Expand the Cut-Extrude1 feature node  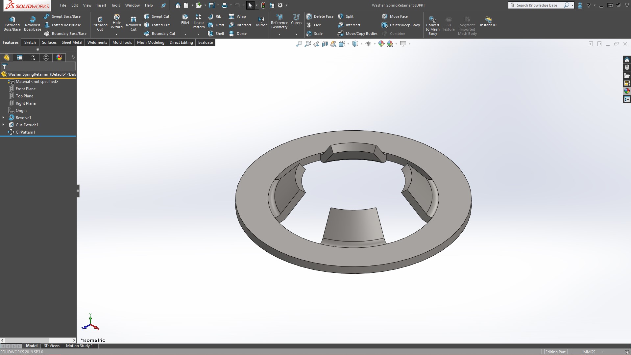coord(3,125)
